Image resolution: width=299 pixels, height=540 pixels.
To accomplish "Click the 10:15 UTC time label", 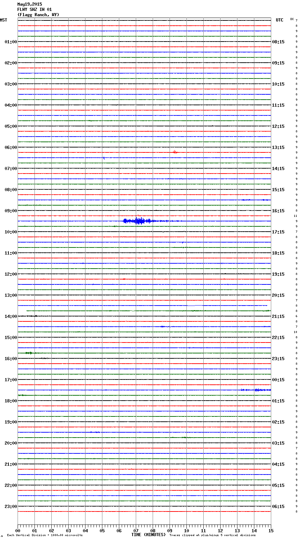I will (x=278, y=84).
